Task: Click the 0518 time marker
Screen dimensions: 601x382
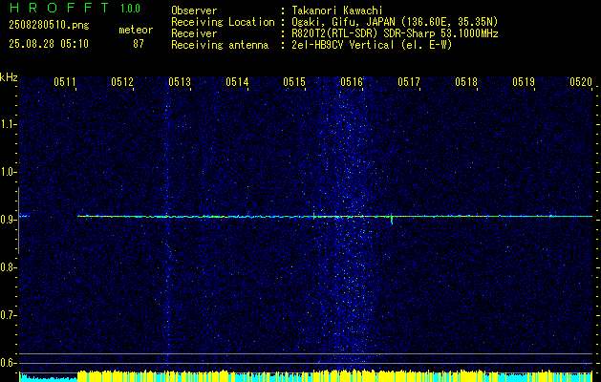Action: 466,81
